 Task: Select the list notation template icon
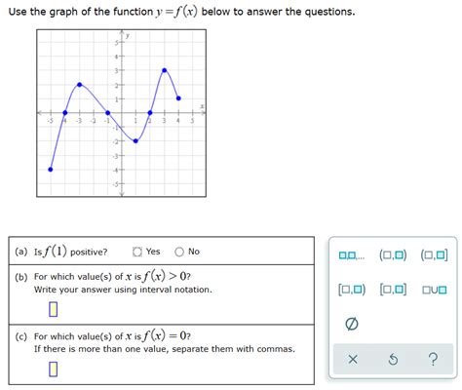point(352,255)
